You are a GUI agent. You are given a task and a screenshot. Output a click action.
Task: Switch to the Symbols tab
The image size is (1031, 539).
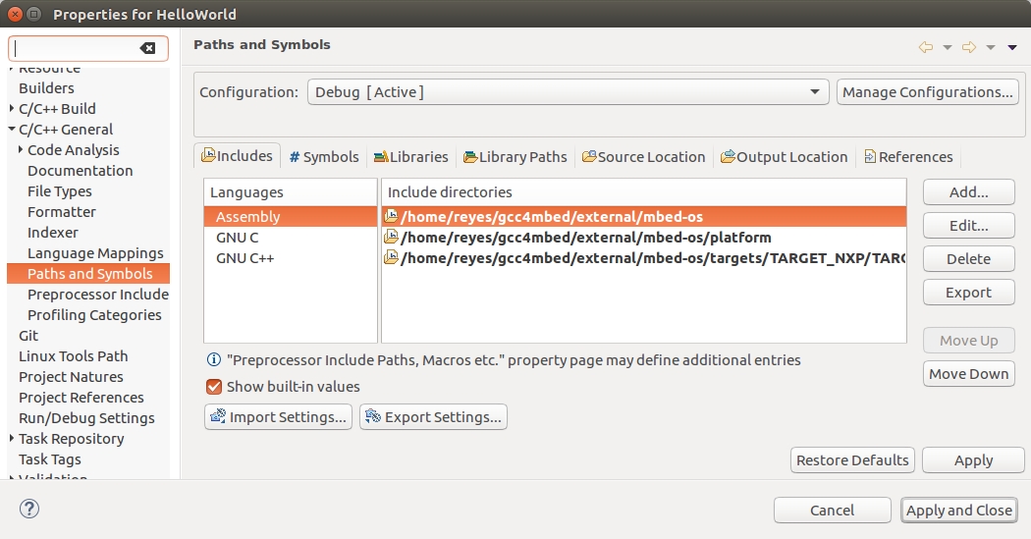(x=324, y=157)
